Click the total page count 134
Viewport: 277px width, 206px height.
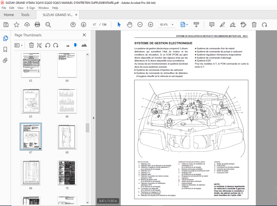tap(104, 25)
